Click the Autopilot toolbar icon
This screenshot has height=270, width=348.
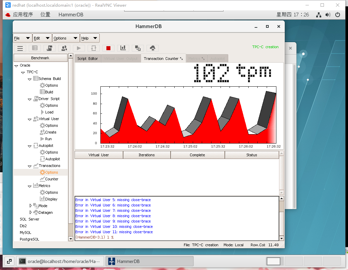(93, 48)
